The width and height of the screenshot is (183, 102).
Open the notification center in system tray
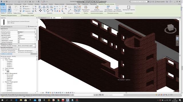(x=180, y=100)
